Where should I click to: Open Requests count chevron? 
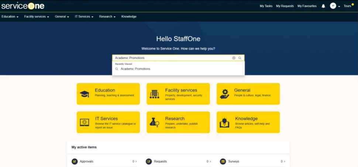coord(210,161)
